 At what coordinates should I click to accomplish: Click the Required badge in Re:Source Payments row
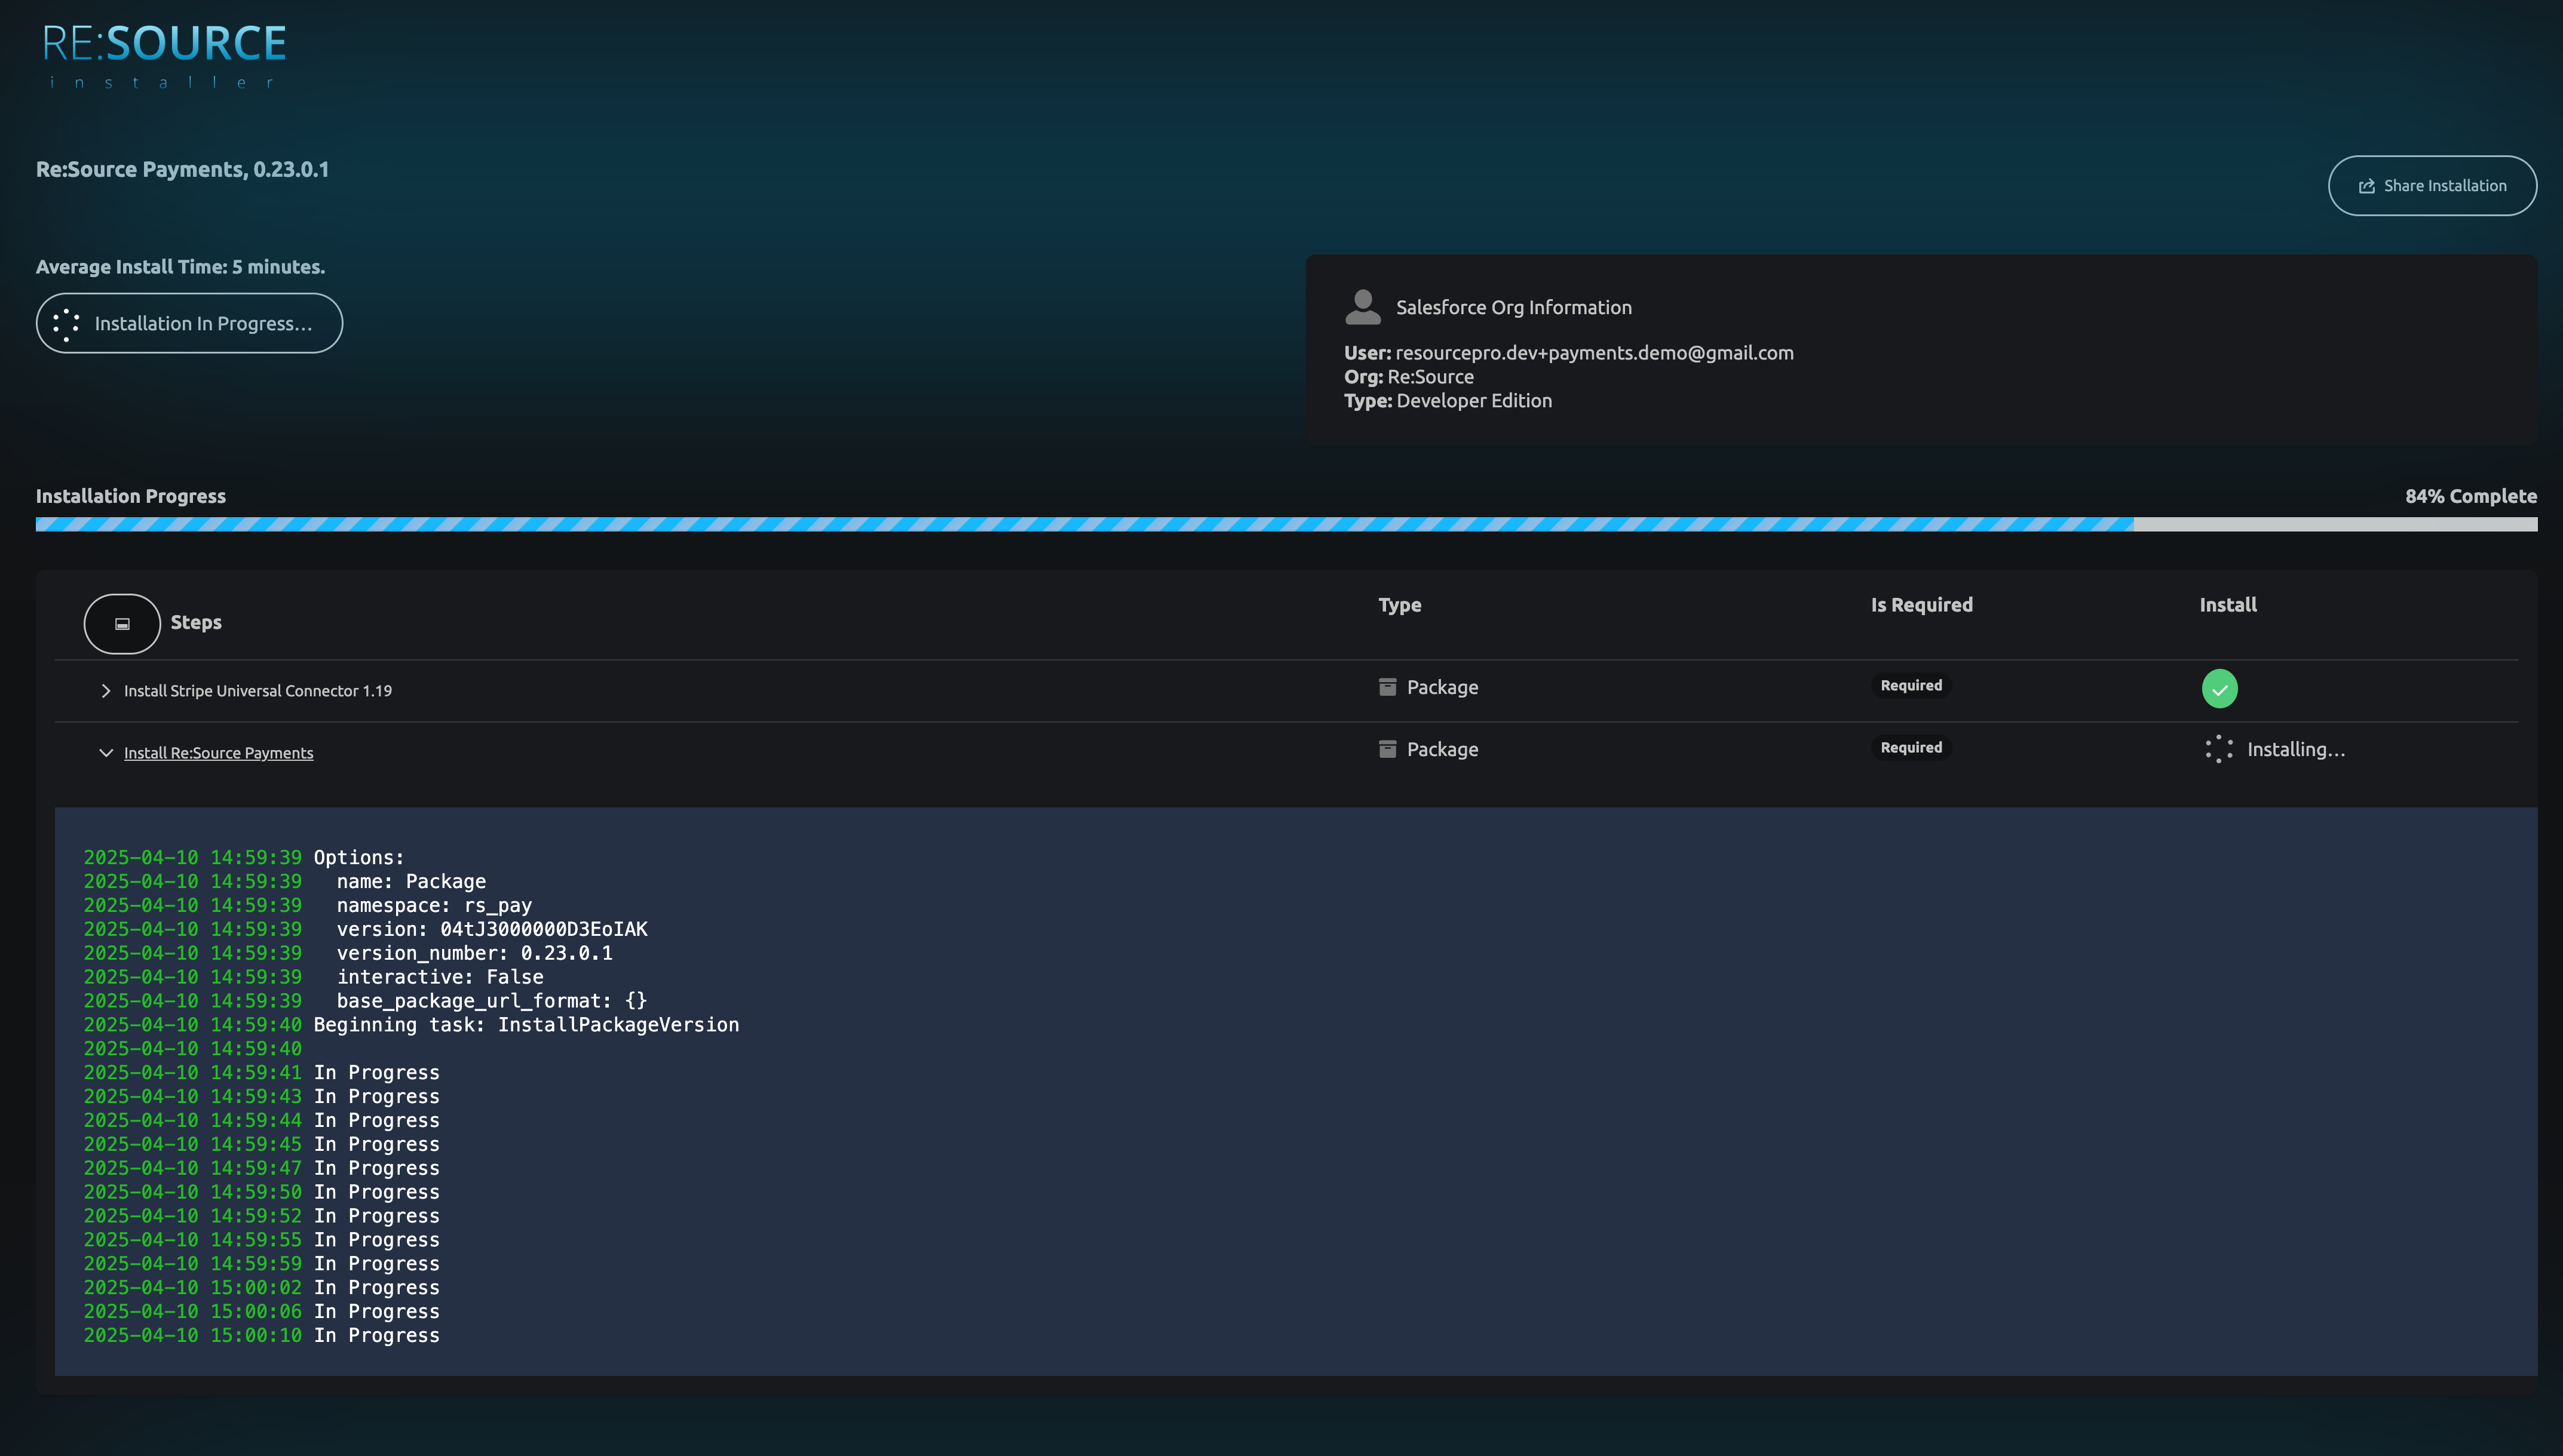[1911, 748]
